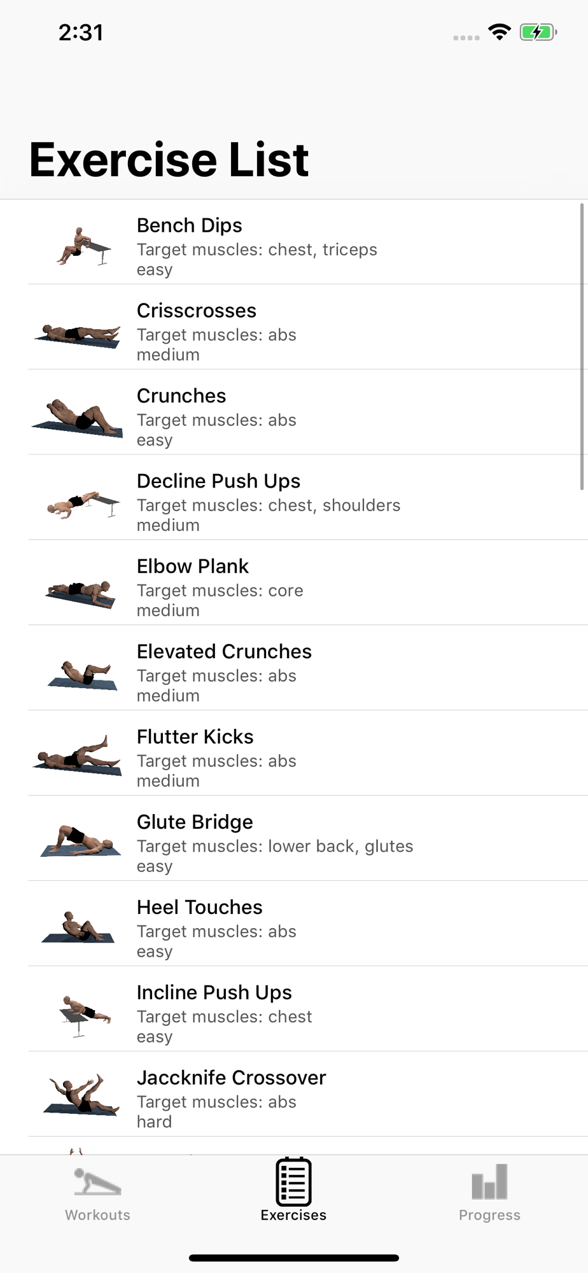Select Jaccknife Crossover hard exercise
The image size is (588, 1273).
click(x=308, y=1094)
